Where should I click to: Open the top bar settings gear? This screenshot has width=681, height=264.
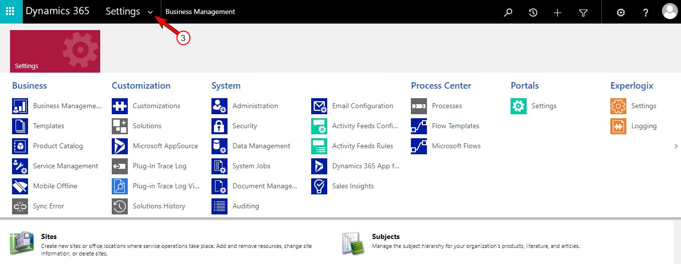(x=620, y=13)
